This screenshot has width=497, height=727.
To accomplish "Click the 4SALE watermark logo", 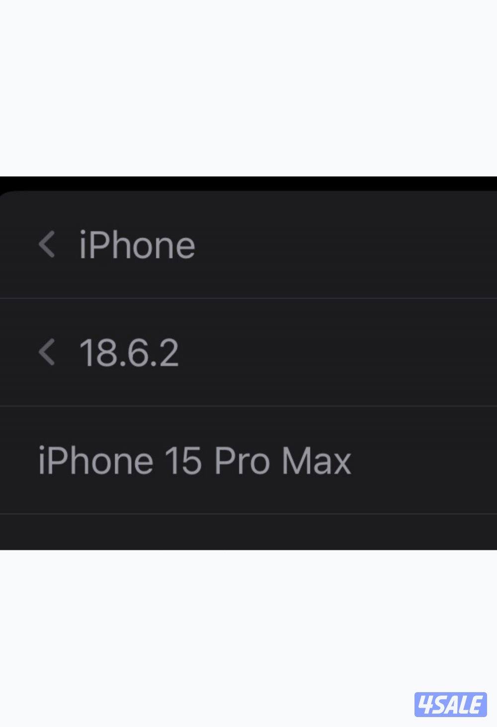I will point(450,705).
